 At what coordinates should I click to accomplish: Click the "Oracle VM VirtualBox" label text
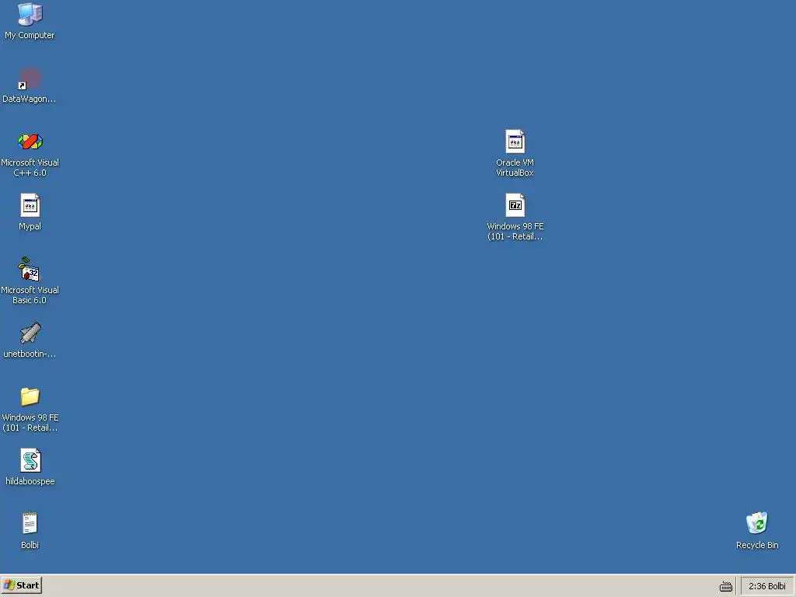tap(515, 168)
